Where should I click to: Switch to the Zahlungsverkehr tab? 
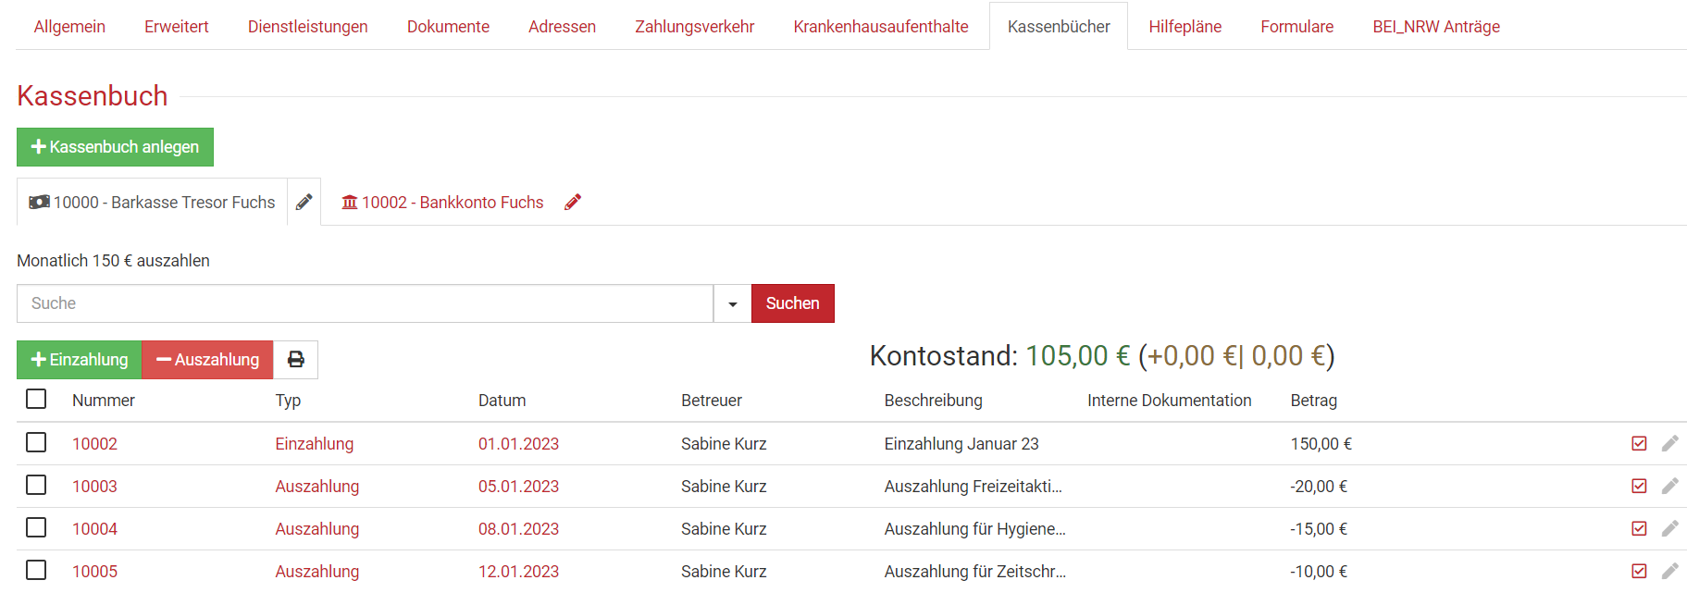click(x=694, y=27)
